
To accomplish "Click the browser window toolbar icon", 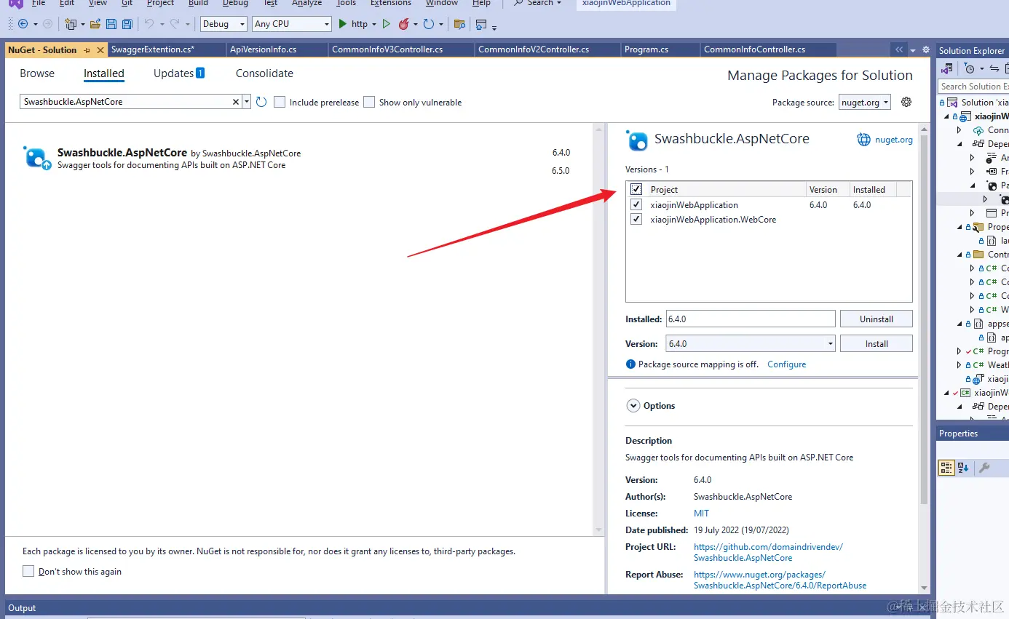I will pos(481,24).
